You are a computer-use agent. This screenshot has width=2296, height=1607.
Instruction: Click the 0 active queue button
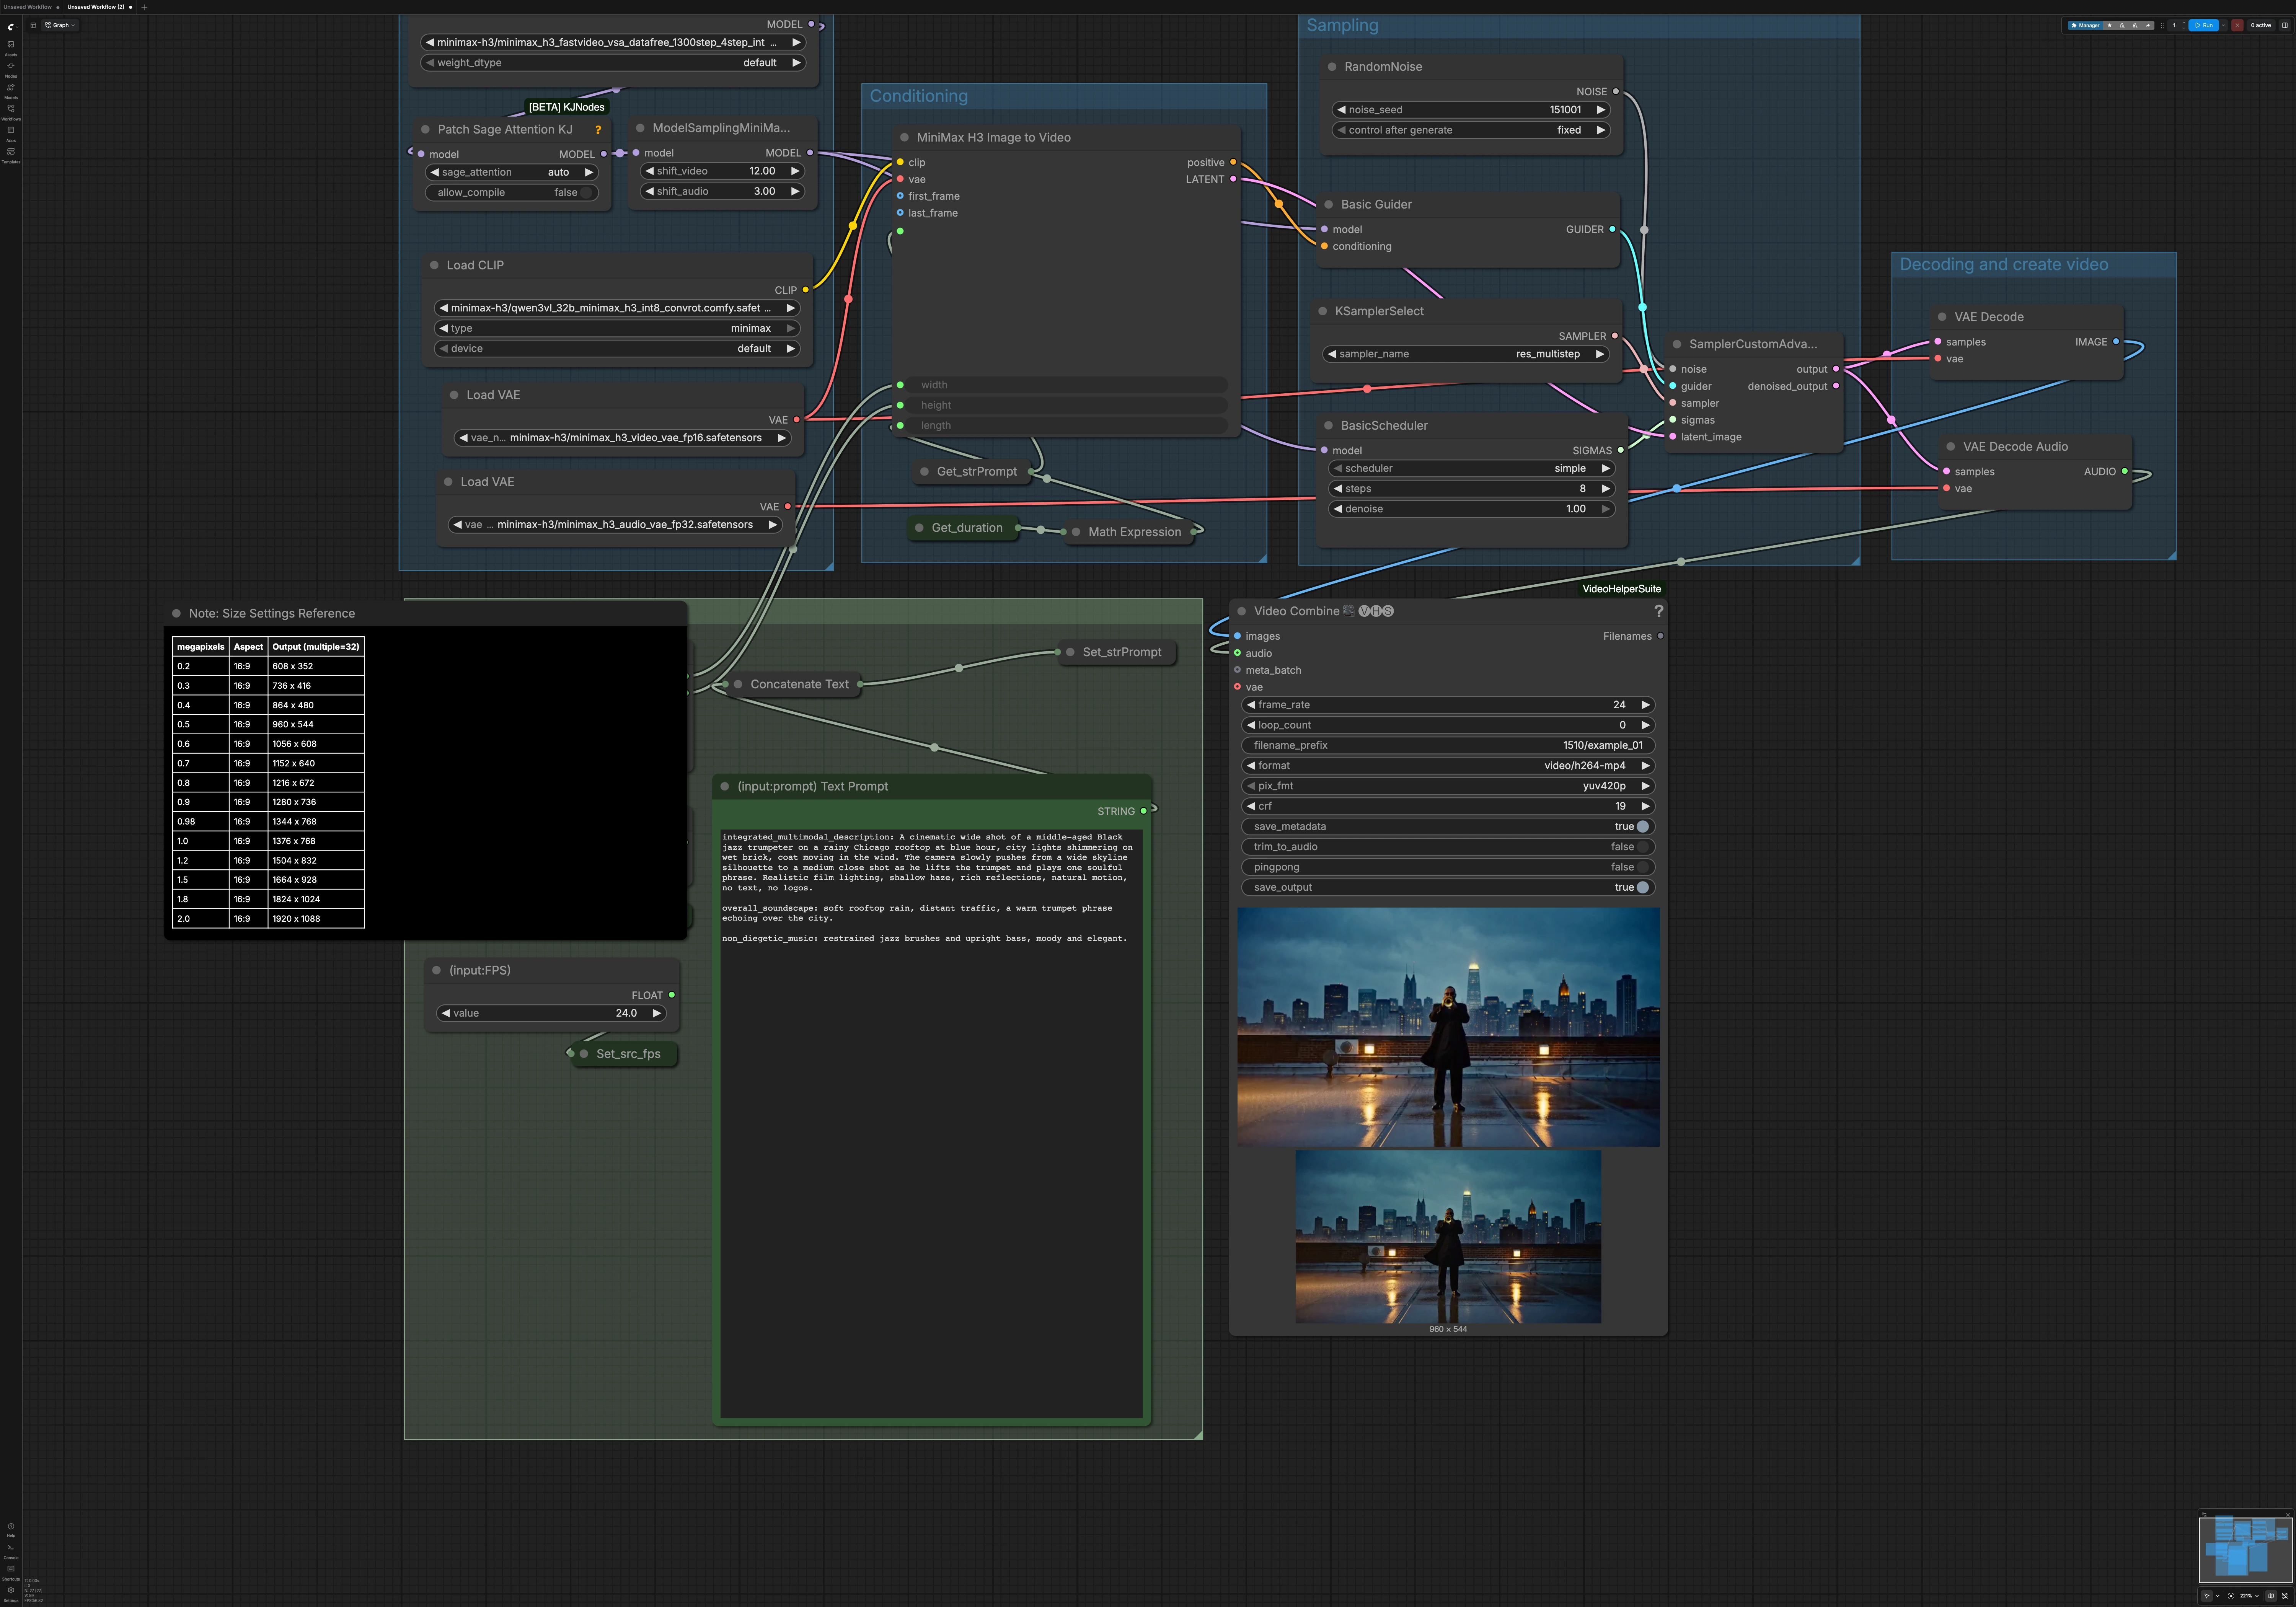click(x=2261, y=25)
